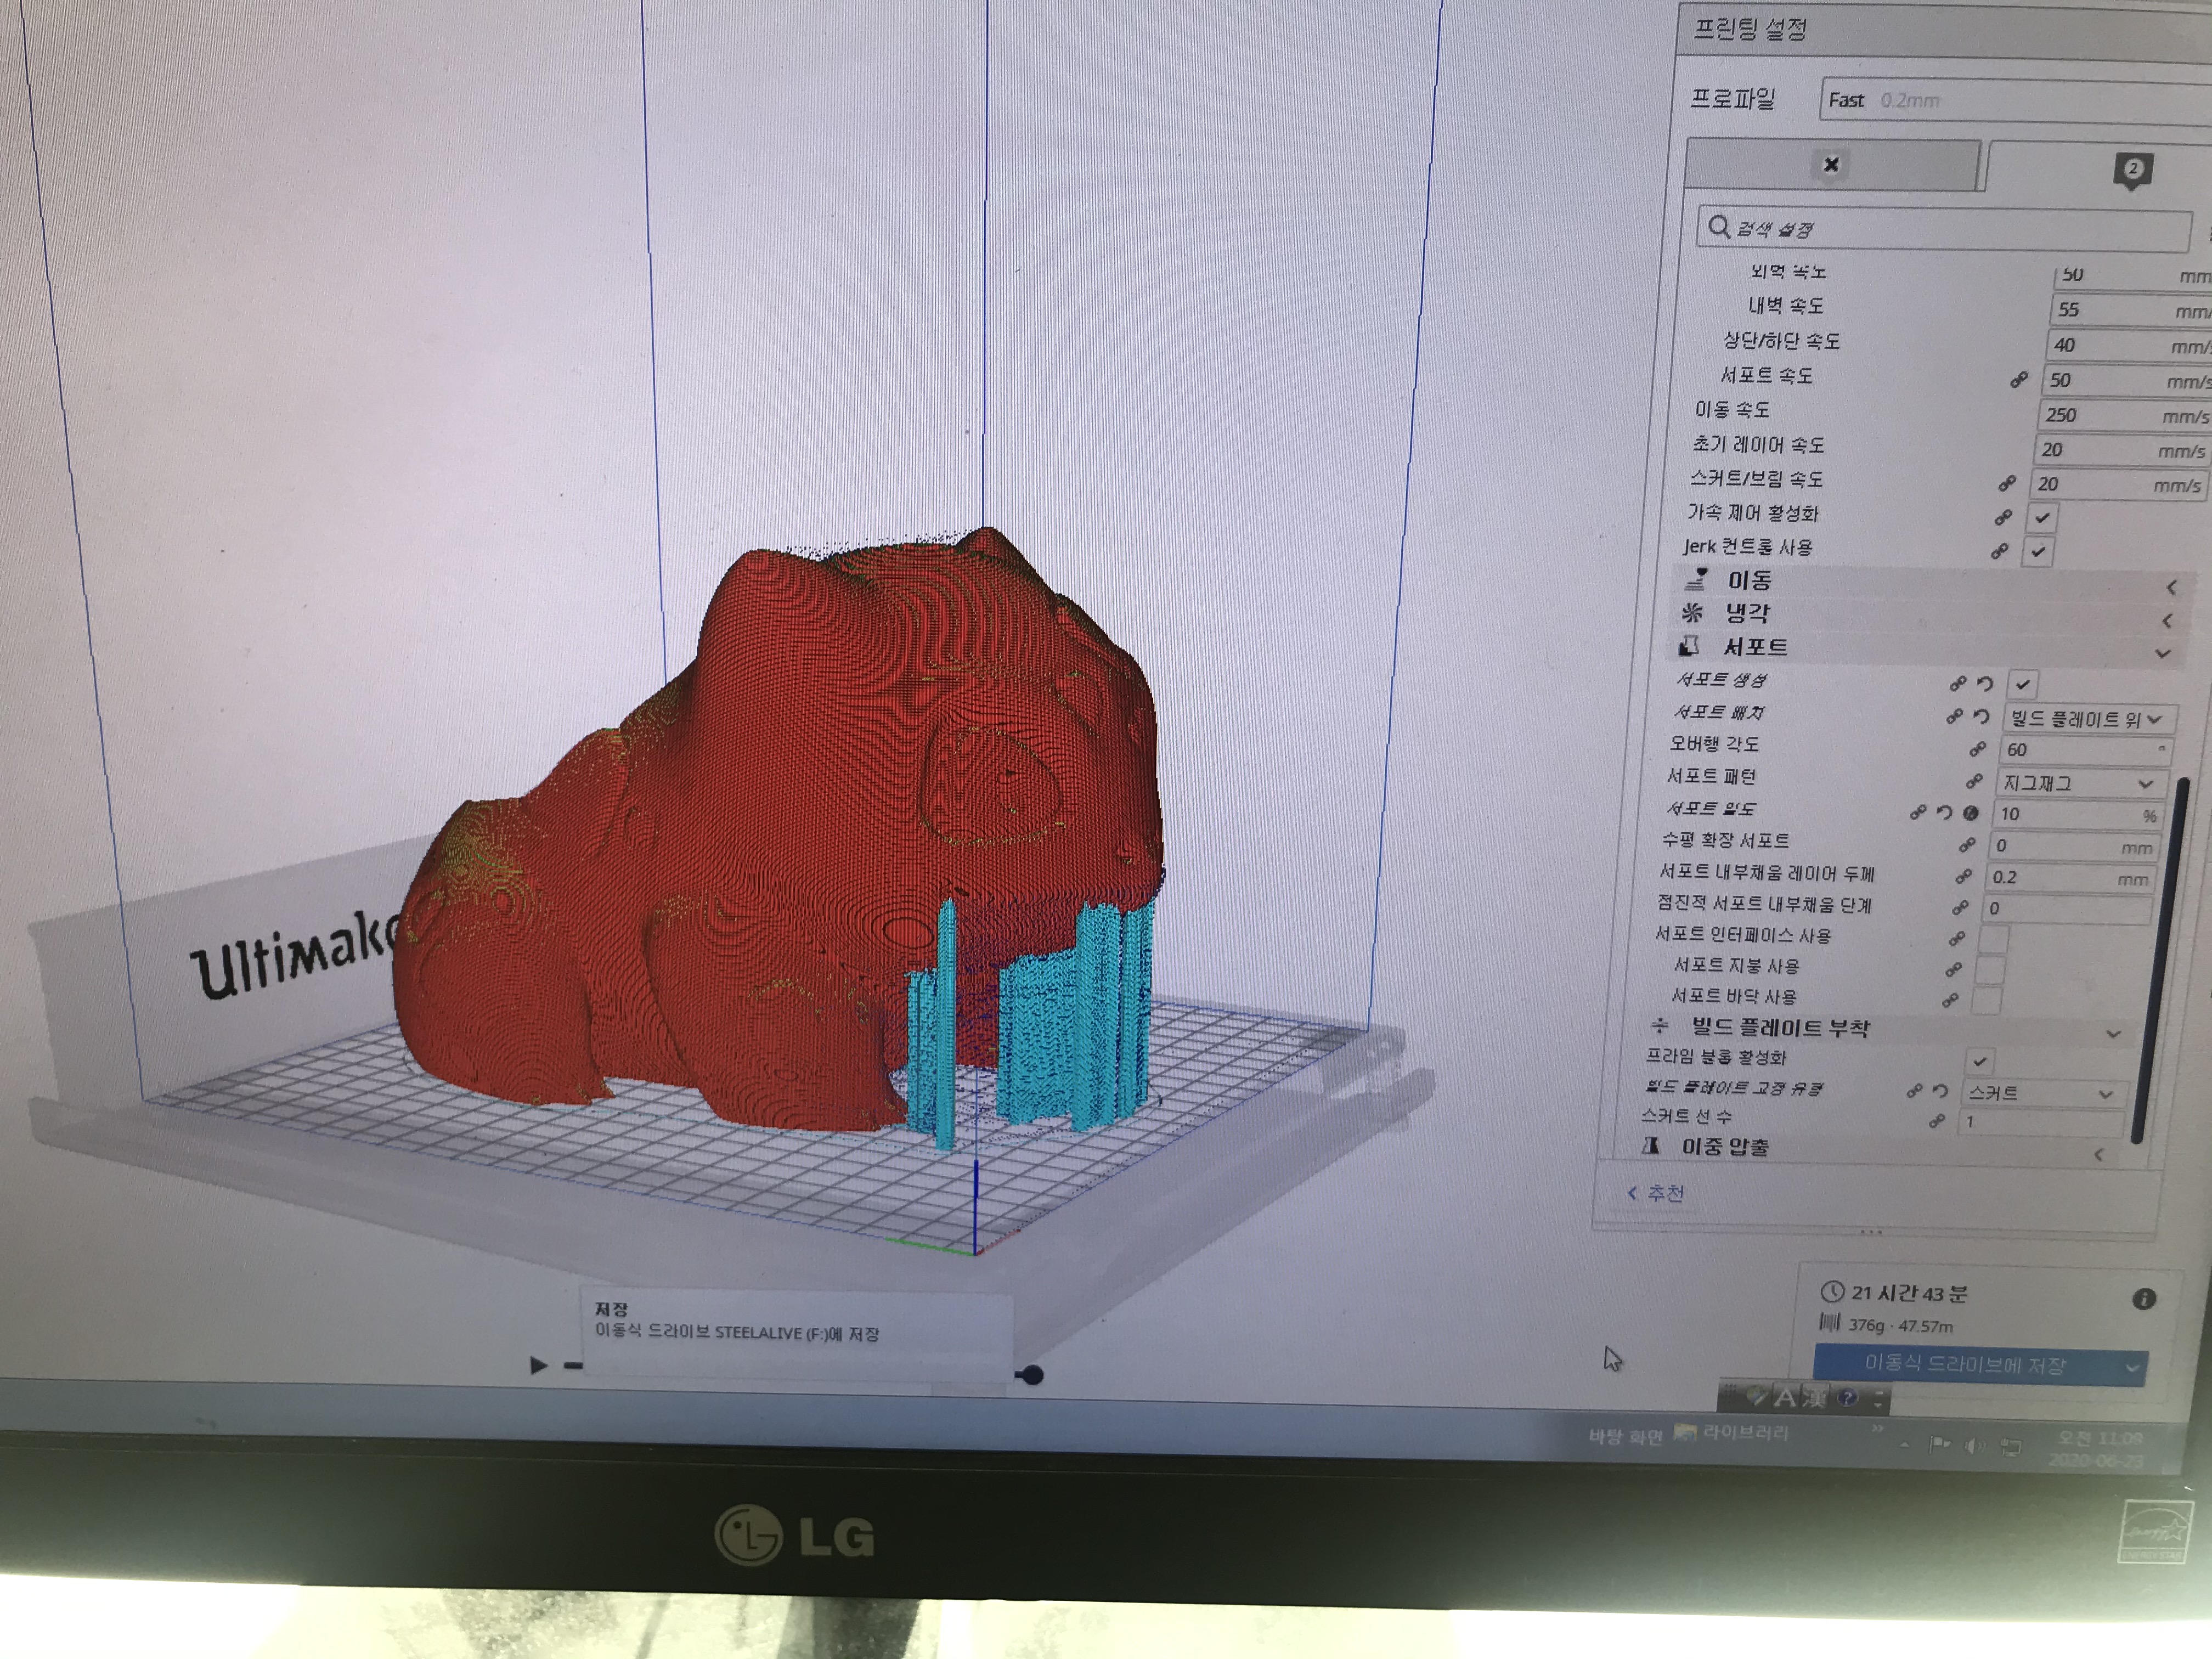Click the 초기 레이어 속도 field

point(2122,450)
